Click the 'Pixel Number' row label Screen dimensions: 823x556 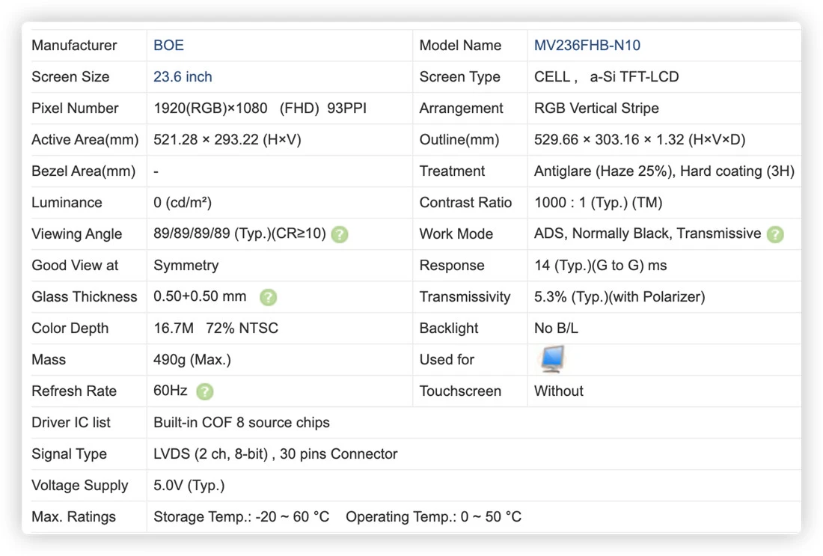(x=75, y=109)
